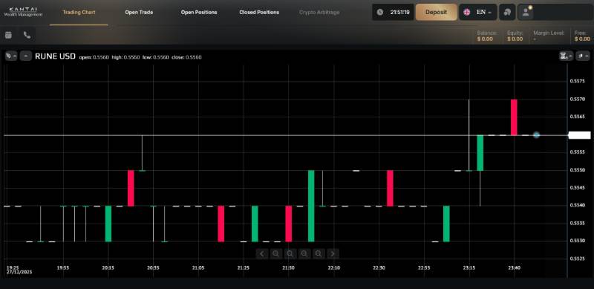The image size is (594, 289).
Task: Click the magnifier beside the left arrow
Action: tap(276, 254)
